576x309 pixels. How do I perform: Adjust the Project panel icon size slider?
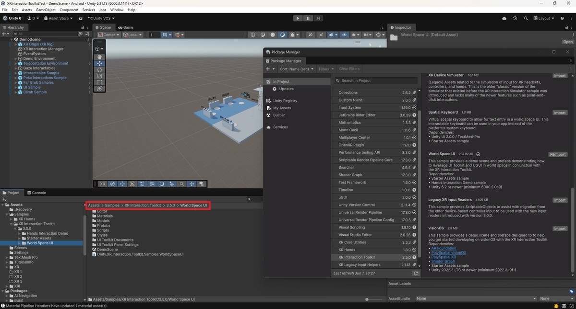click(x=367, y=299)
